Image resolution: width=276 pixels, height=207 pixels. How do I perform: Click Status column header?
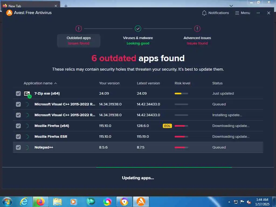pos(218,83)
